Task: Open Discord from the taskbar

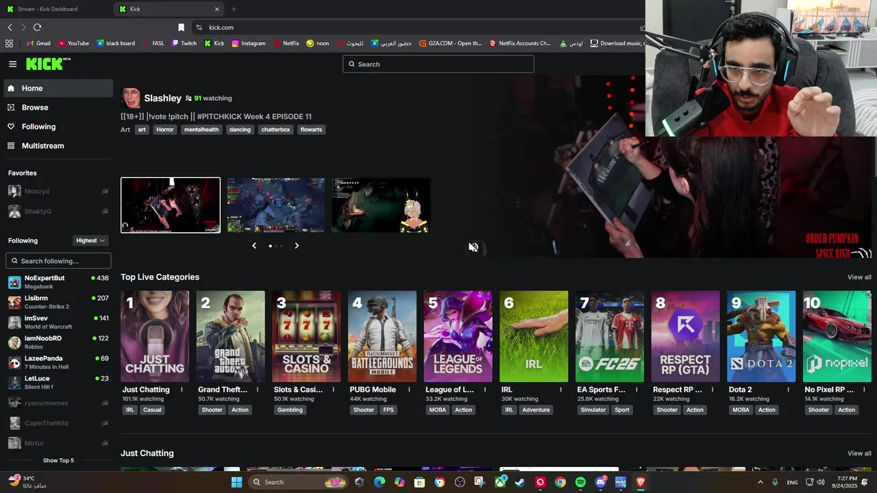Action: pos(601,482)
